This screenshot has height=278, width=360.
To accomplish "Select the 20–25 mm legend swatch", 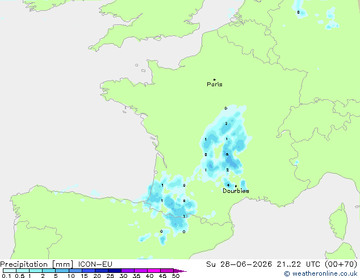I will [101, 271].
